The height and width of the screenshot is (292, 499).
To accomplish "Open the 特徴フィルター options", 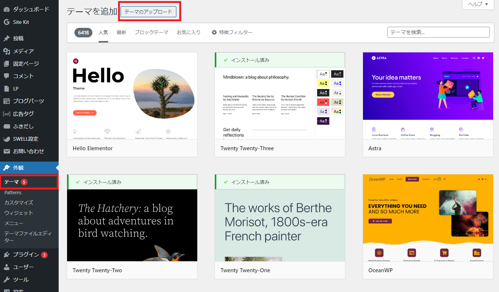I will coord(232,32).
